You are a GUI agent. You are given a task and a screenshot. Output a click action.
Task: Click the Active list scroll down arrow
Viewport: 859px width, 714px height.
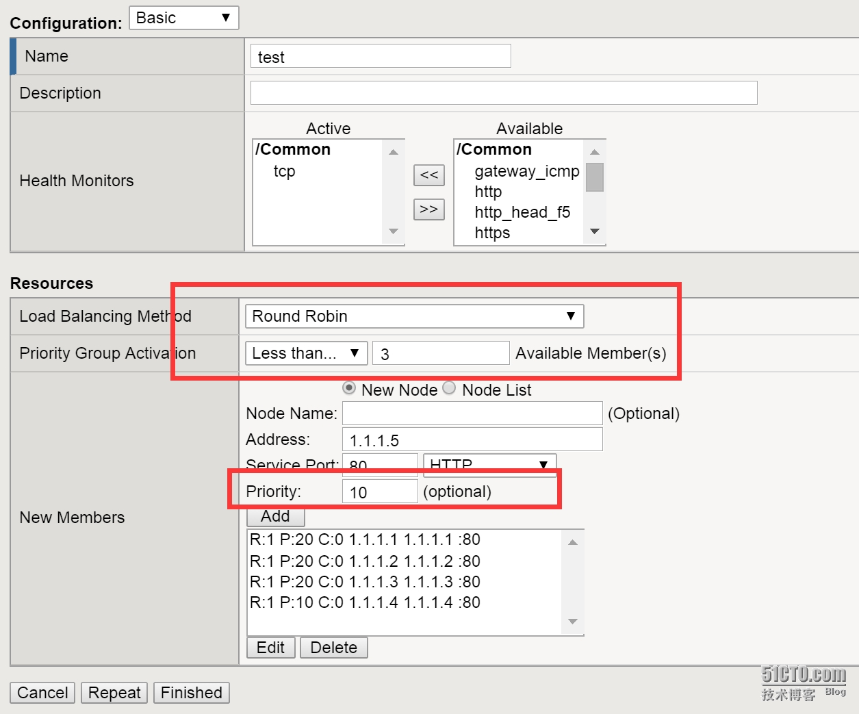tap(394, 231)
